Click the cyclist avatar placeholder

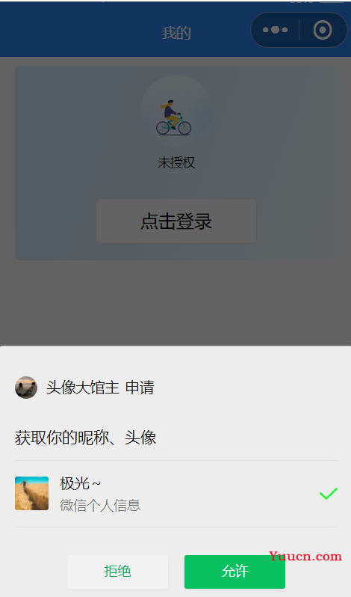coord(176,111)
